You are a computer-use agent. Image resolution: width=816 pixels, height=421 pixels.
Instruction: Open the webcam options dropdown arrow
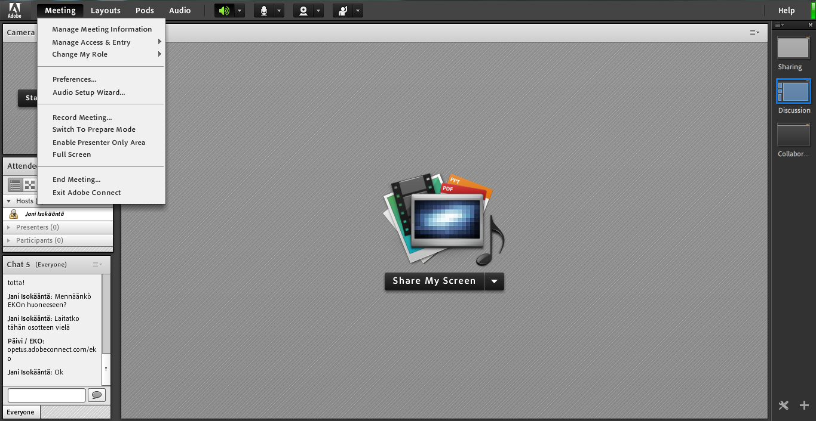318,11
